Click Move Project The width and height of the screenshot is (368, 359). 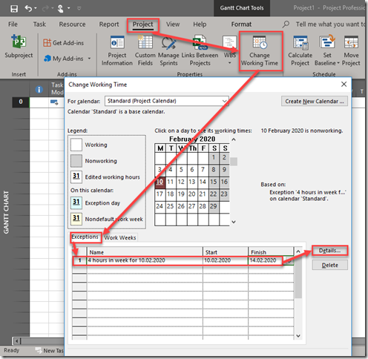351,50
